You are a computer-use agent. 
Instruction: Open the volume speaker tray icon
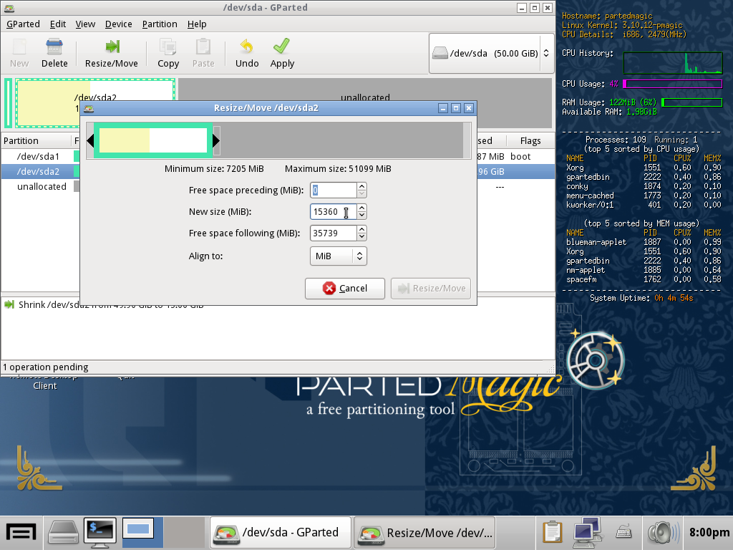(663, 532)
